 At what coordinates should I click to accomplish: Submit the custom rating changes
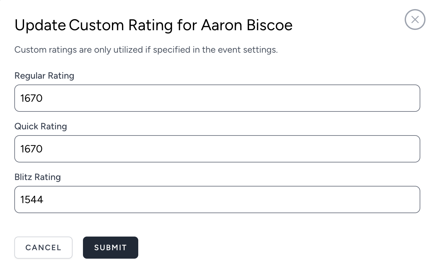tap(111, 248)
